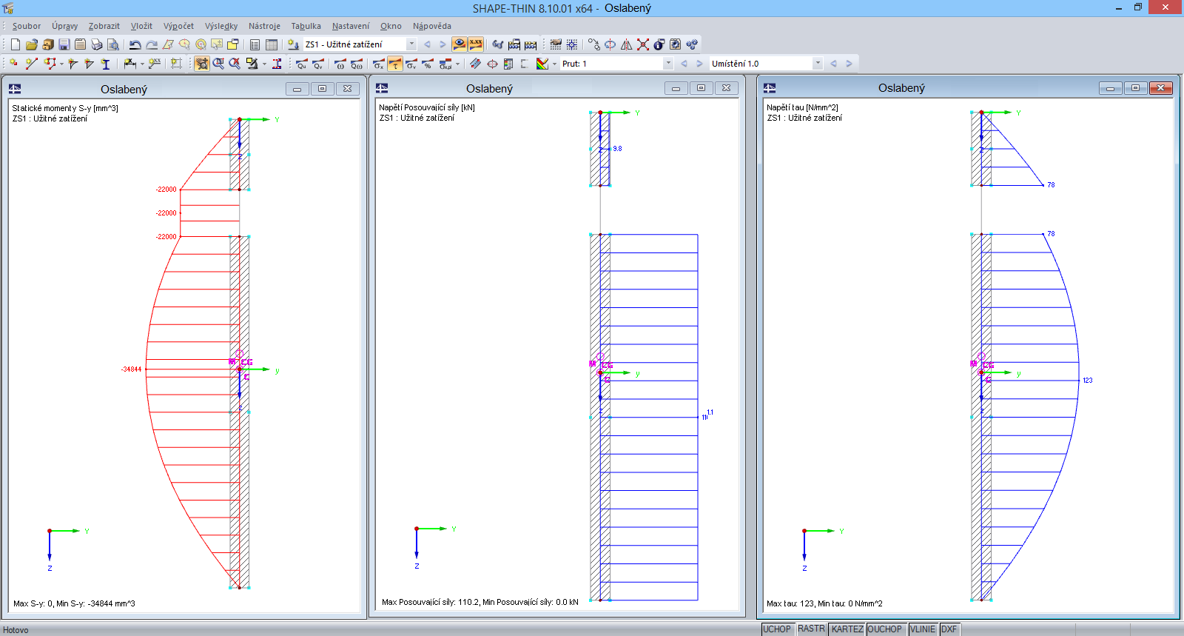
Task: Show sigma-x stress results
Action: tap(379, 64)
